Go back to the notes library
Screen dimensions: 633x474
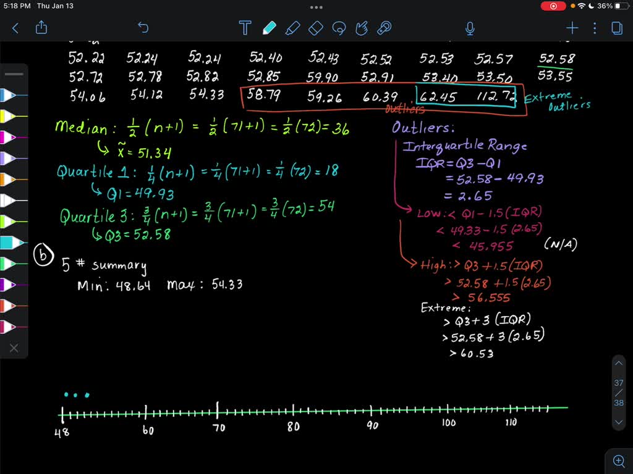point(15,28)
